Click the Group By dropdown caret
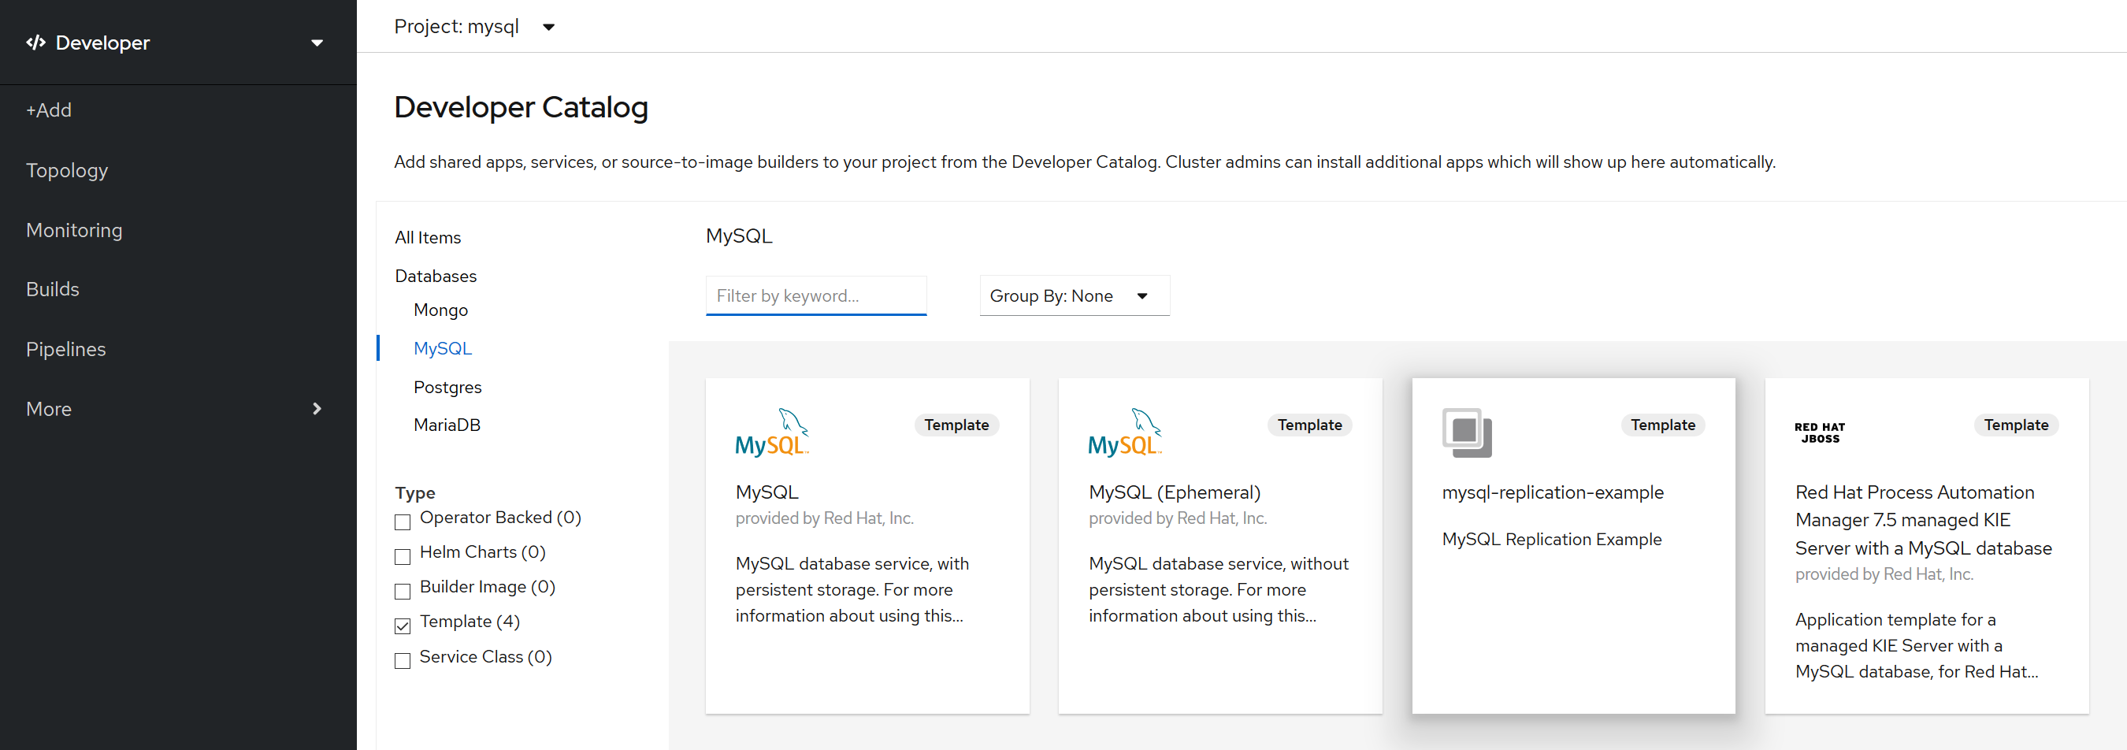Screen dimensions: 2127x750 [1143, 296]
